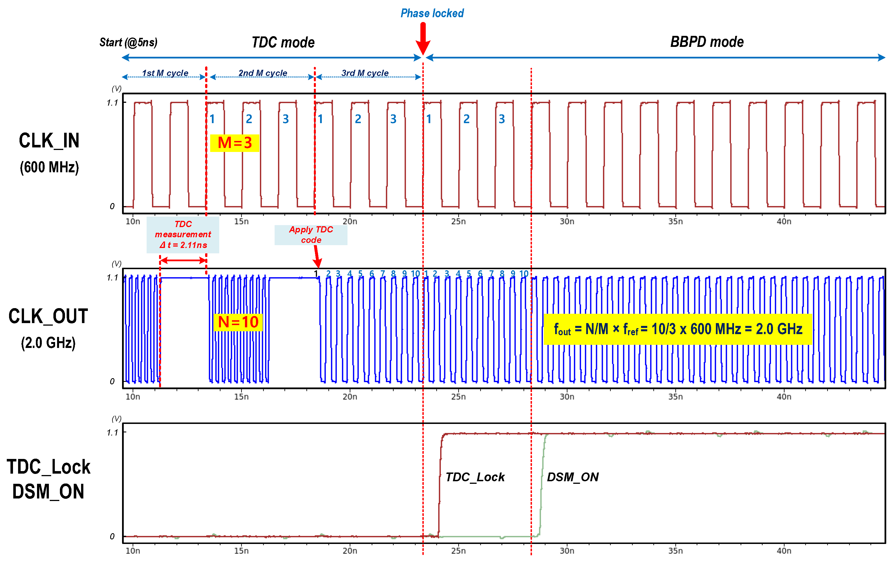Click the Apply TDC code annotation
Screen dimensions: 895x564
click(x=311, y=235)
